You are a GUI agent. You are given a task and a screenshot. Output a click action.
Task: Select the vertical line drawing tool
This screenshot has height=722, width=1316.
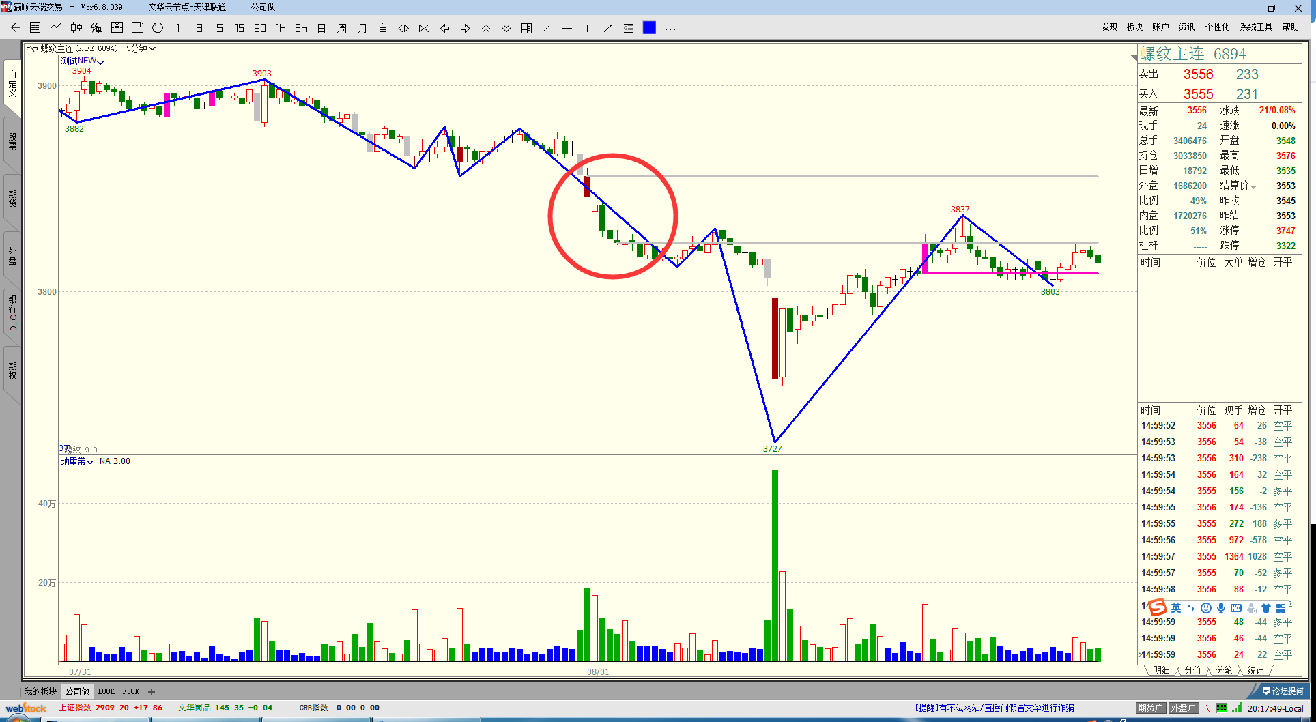(x=587, y=28)
